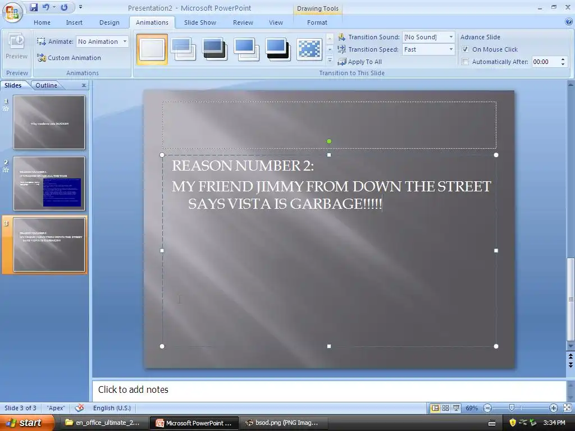Image resolution: width=575 pixels, height=431 pixels.
Task: Click the Preview animations button
Action: click(x=16, y=47)
